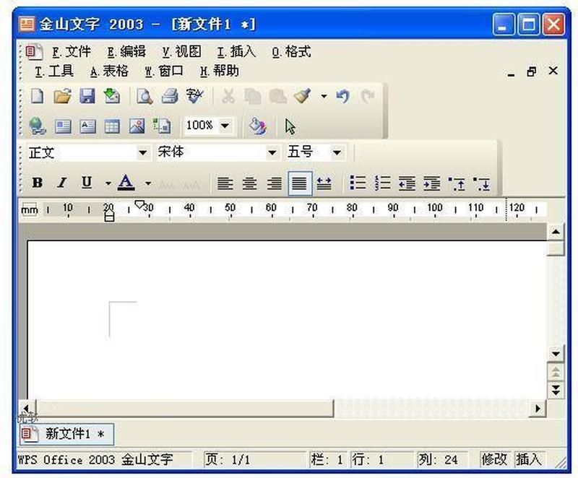Viewport: 578px width, 478px height.
Task: Click the 修改 status bar indicator
Action: click(x=494, y=459)
